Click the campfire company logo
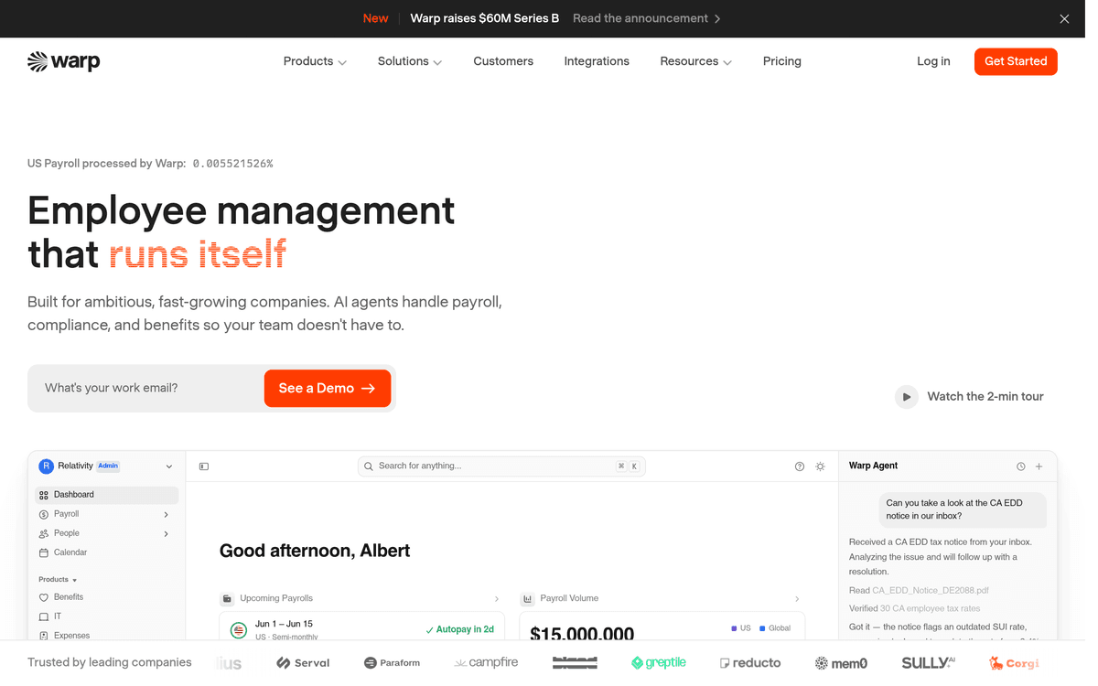 coord(486,662)
